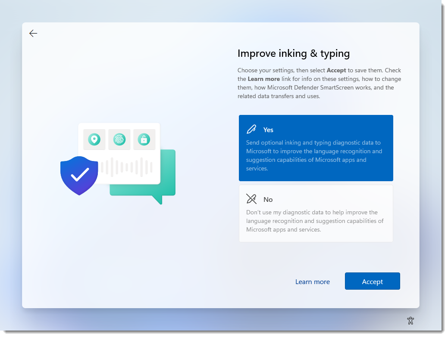448x337 pixels.
Task: Click the padlock icon in the illustration
Action: [144, 139]
